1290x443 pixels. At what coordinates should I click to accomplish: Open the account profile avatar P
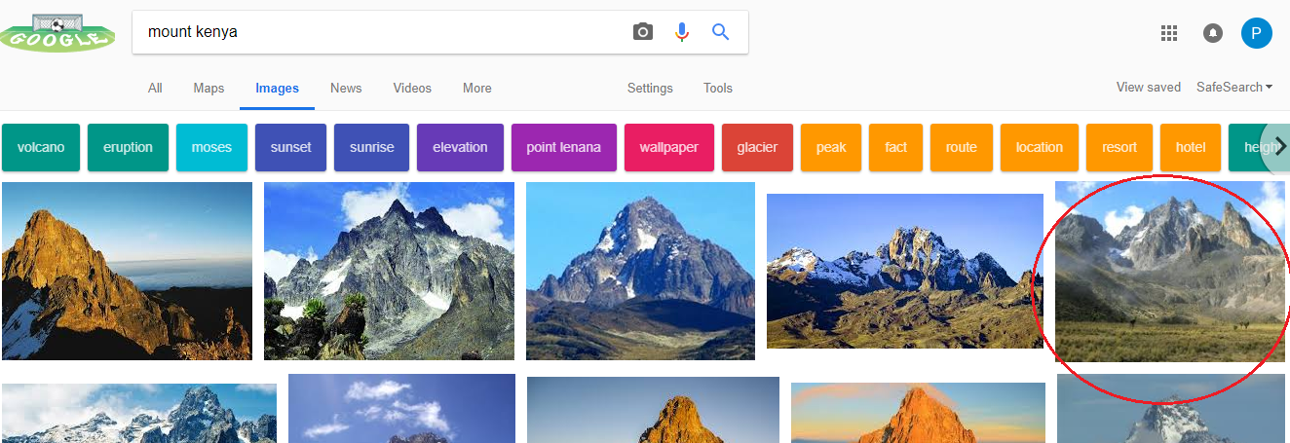coord(1256,32)
